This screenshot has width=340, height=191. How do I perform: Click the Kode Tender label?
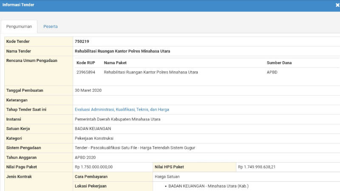pos(18,41)
